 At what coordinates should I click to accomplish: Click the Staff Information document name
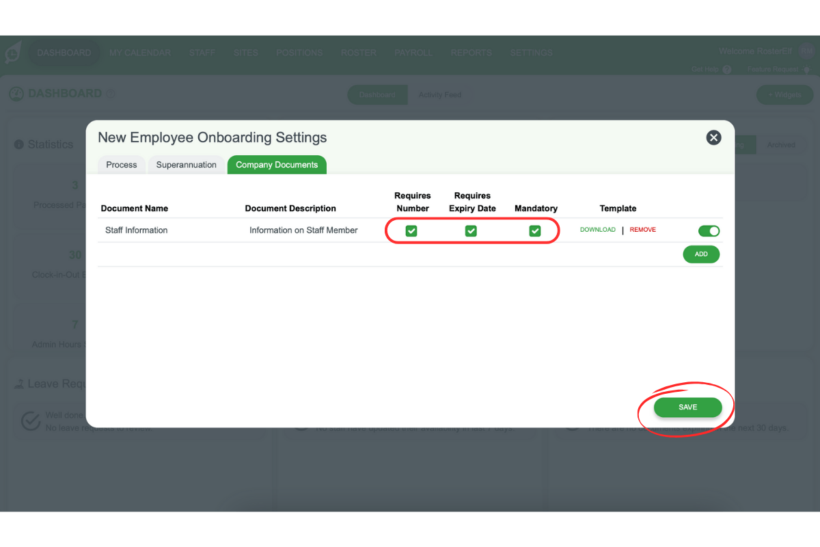pos(136,230)
